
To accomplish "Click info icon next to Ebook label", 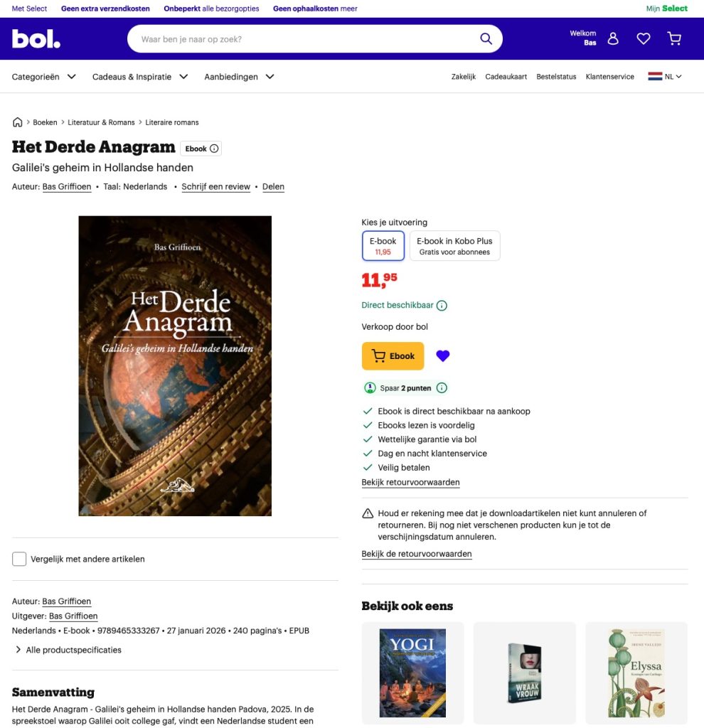I will point(214,149).
